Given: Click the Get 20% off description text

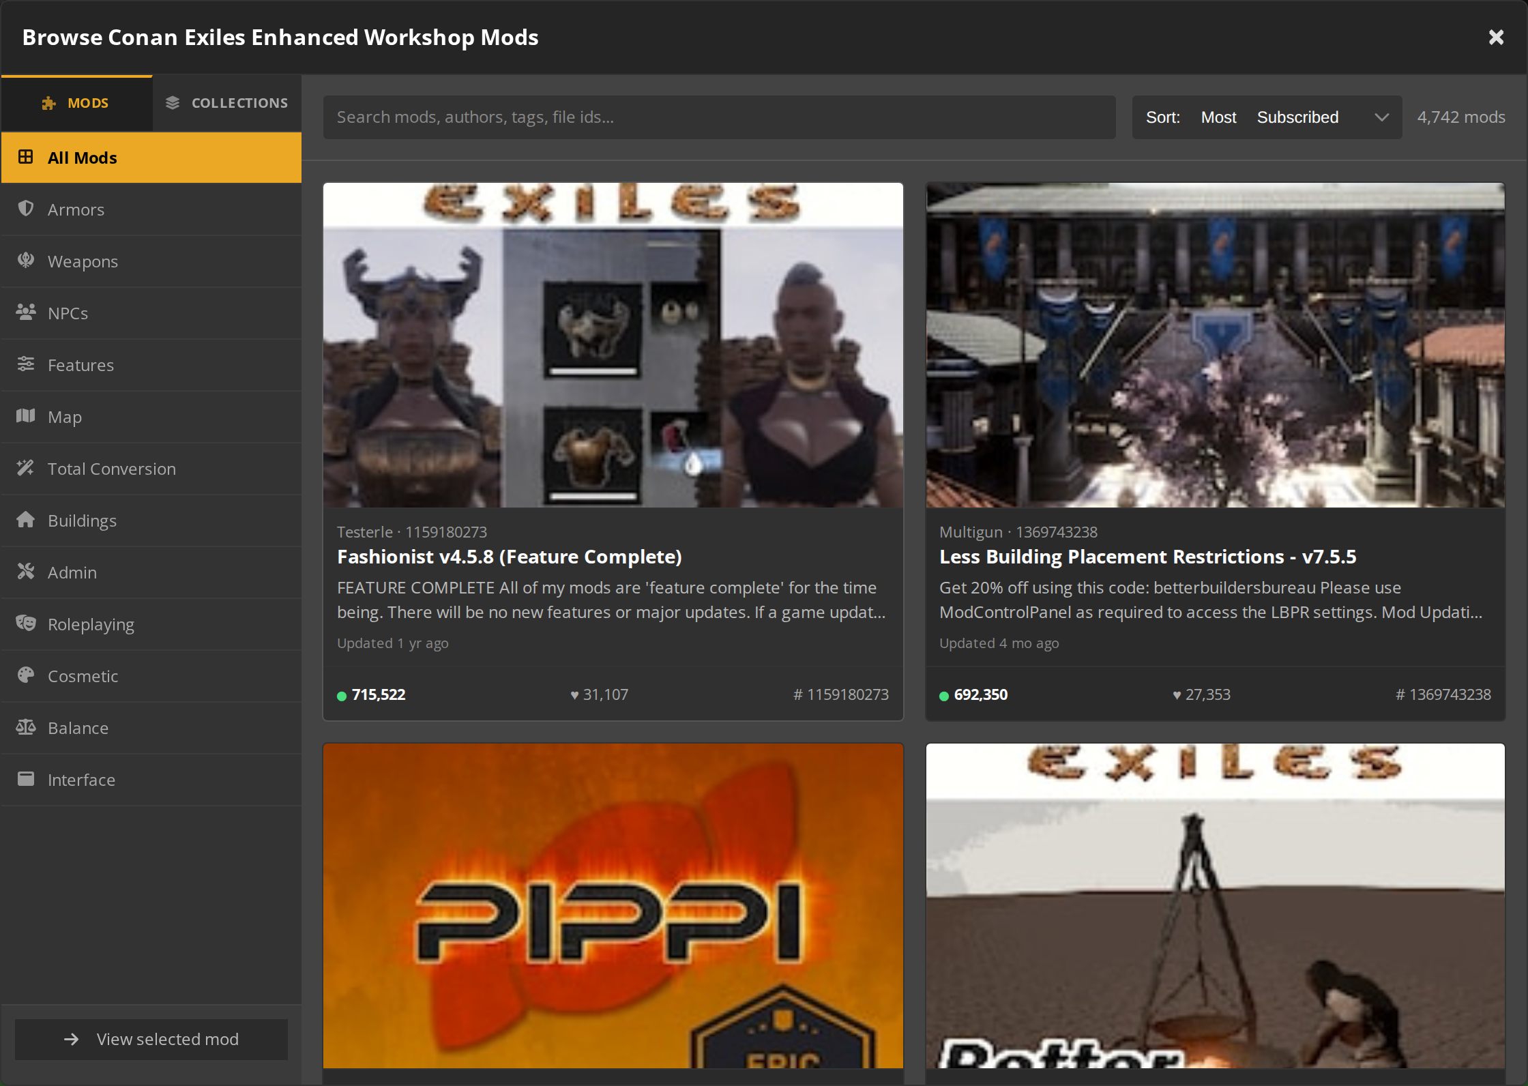Looking at the screenshot, I should point(1211,600).
